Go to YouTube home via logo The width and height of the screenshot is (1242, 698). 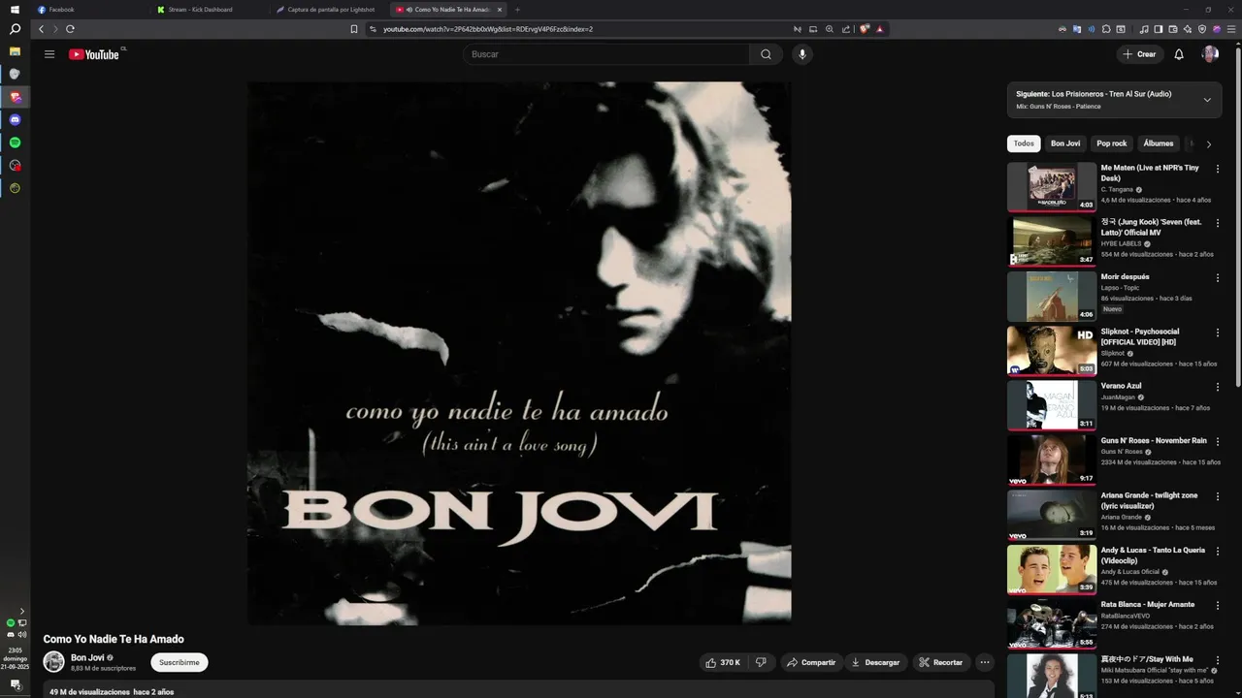coord(94,54)
